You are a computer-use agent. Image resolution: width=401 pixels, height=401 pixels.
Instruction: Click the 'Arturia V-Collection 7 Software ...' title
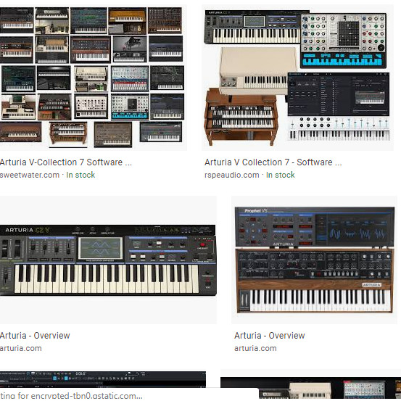(66, 162)
